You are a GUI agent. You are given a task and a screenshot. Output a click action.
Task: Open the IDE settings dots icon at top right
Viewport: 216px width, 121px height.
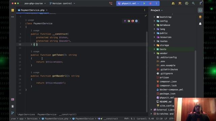coord(200,3)
